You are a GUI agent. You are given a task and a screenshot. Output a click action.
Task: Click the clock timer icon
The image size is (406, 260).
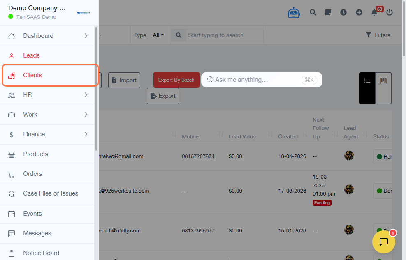(343, 12)
